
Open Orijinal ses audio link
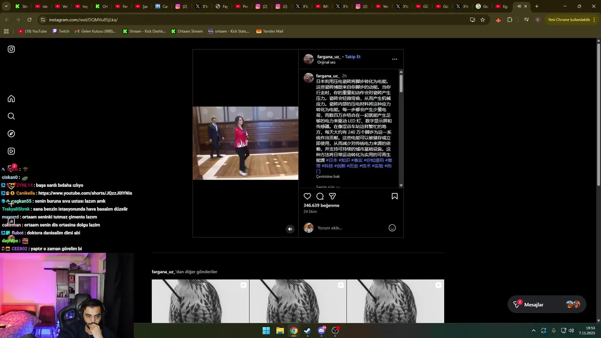click(326, 62)
